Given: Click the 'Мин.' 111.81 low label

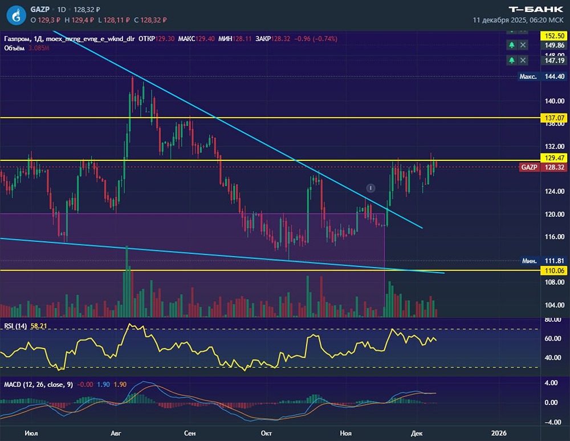Looking at the screenshot, I should 543,261.
